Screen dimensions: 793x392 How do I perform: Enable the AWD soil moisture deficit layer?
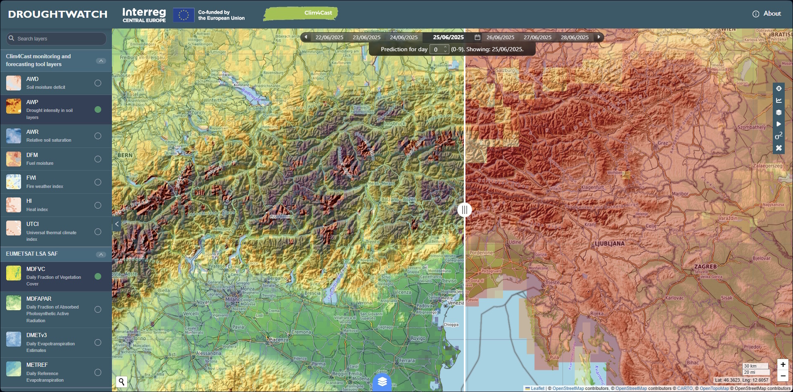pyautogui.click(x=98, y=83)
